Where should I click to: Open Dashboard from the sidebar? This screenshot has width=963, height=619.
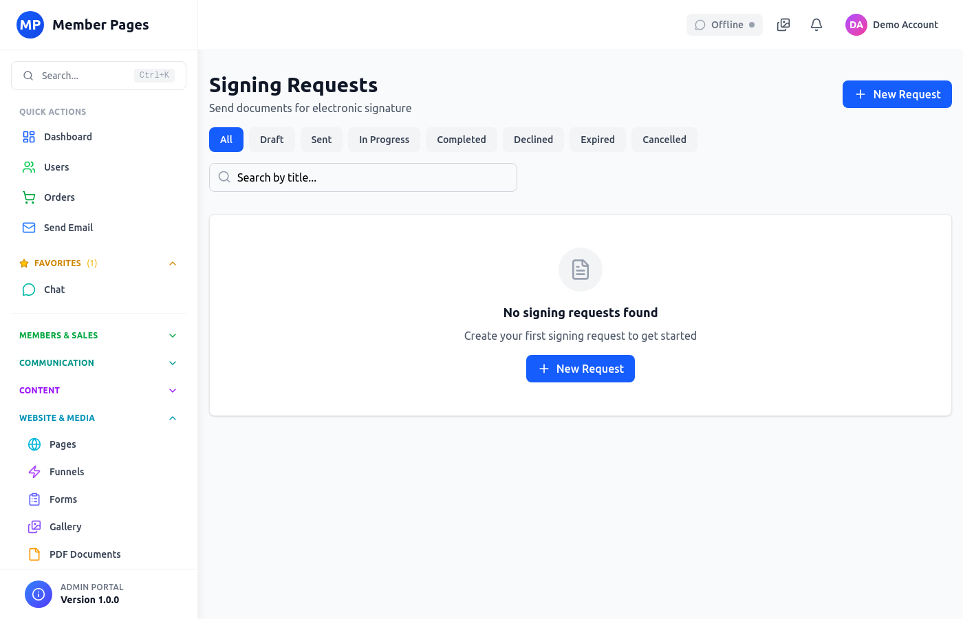(67, 137)
